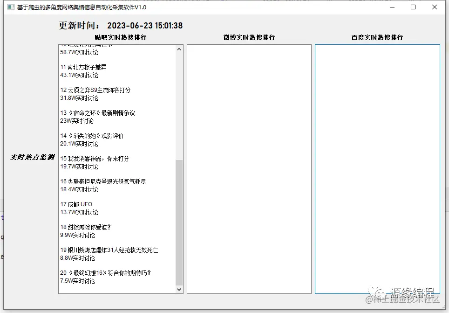Click the scroll down arrow in Tieba list

point(179,290)
